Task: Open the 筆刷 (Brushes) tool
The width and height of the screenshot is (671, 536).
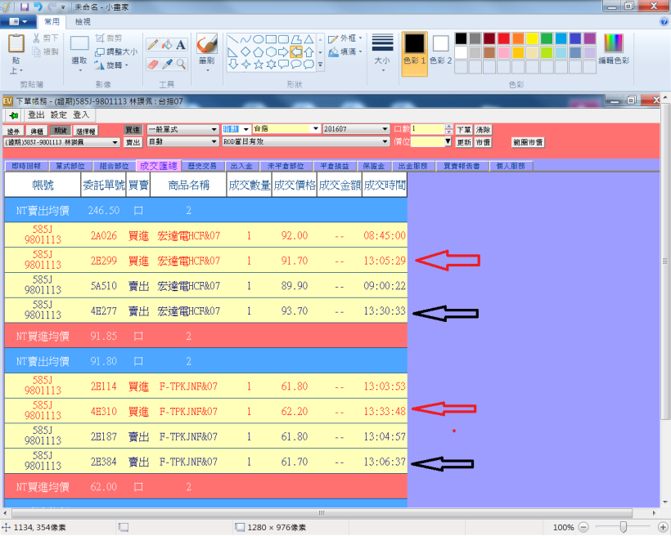Action: pos(207,45)
